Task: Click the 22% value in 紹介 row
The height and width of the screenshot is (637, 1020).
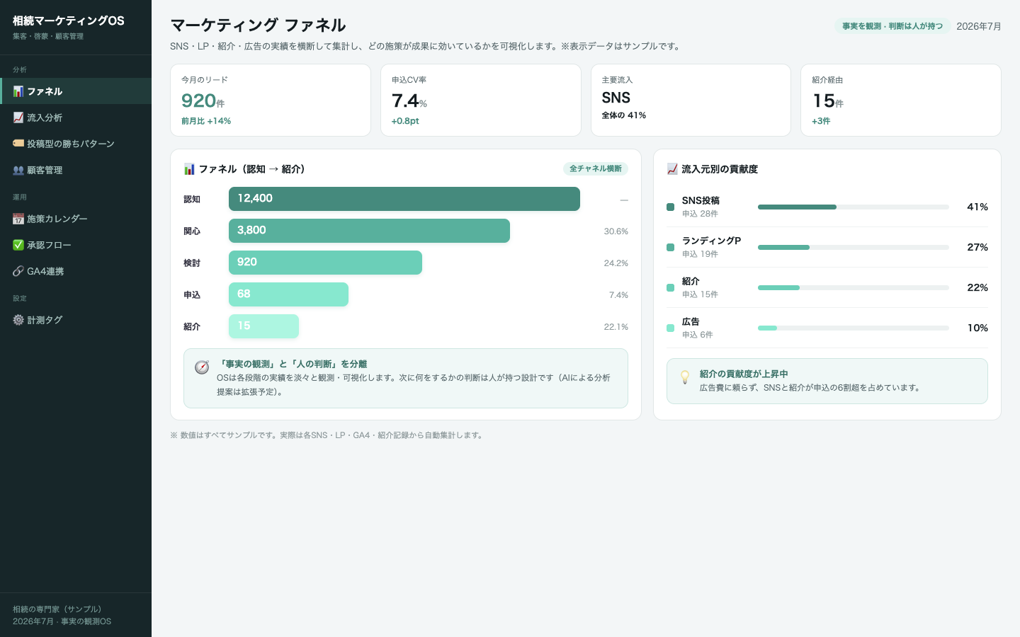Action: click(x=977, y=287)
